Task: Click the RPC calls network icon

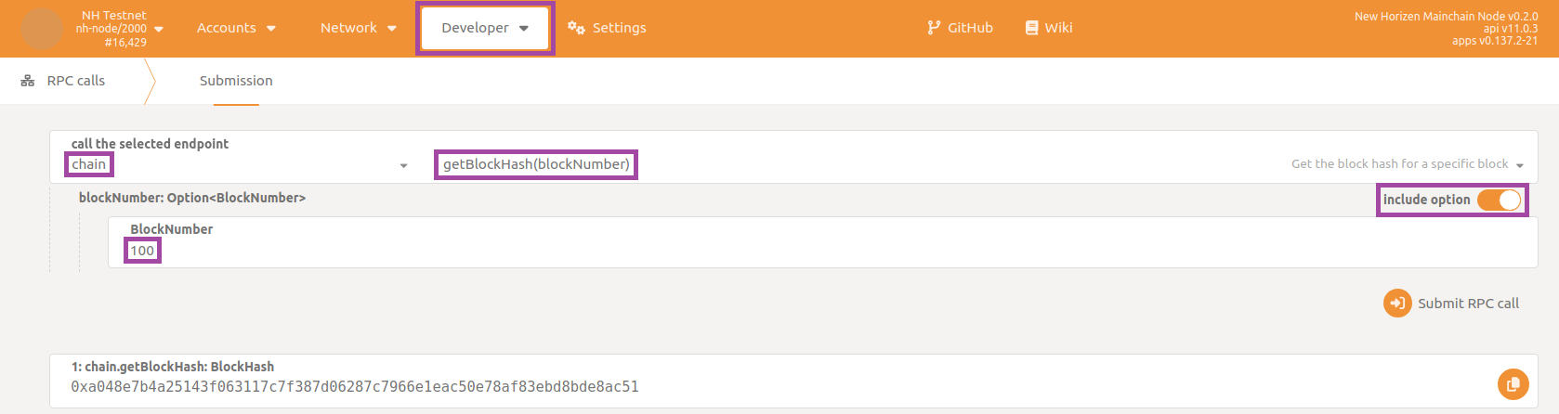Action: click(28, 81)
